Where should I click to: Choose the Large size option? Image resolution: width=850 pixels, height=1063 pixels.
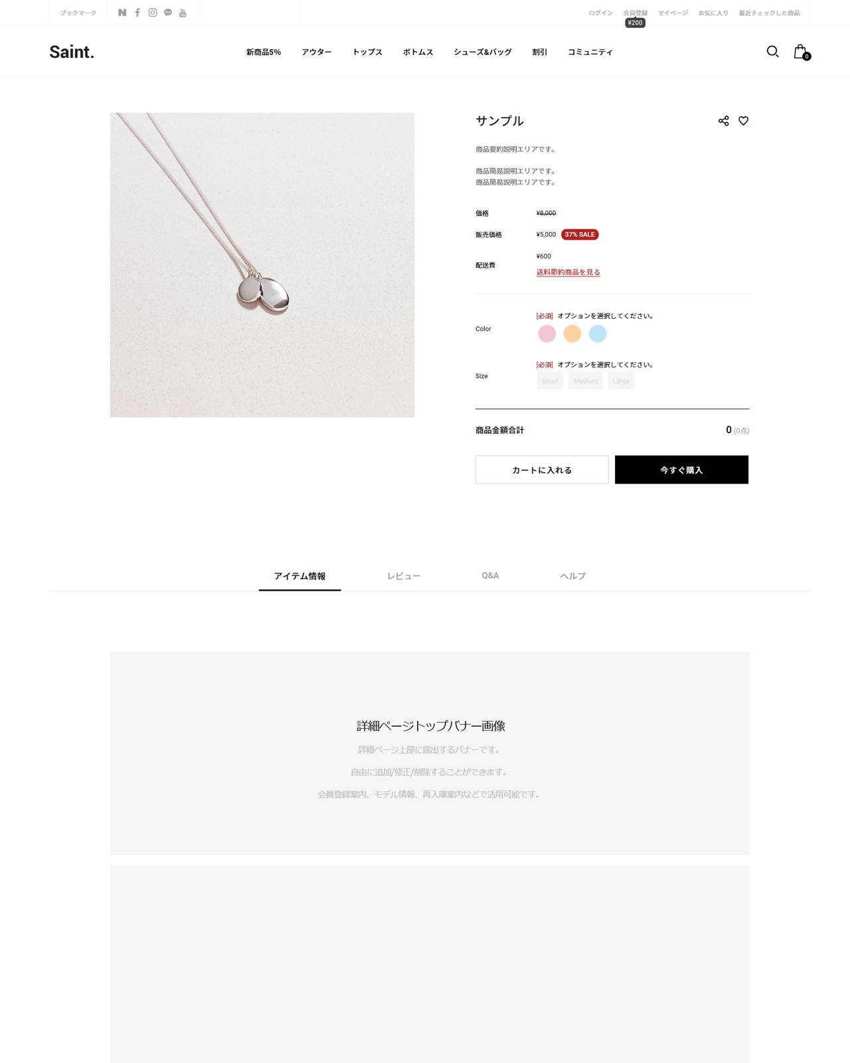[621, 381]
